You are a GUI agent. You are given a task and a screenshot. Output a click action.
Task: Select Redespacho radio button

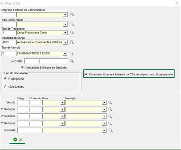5,79
